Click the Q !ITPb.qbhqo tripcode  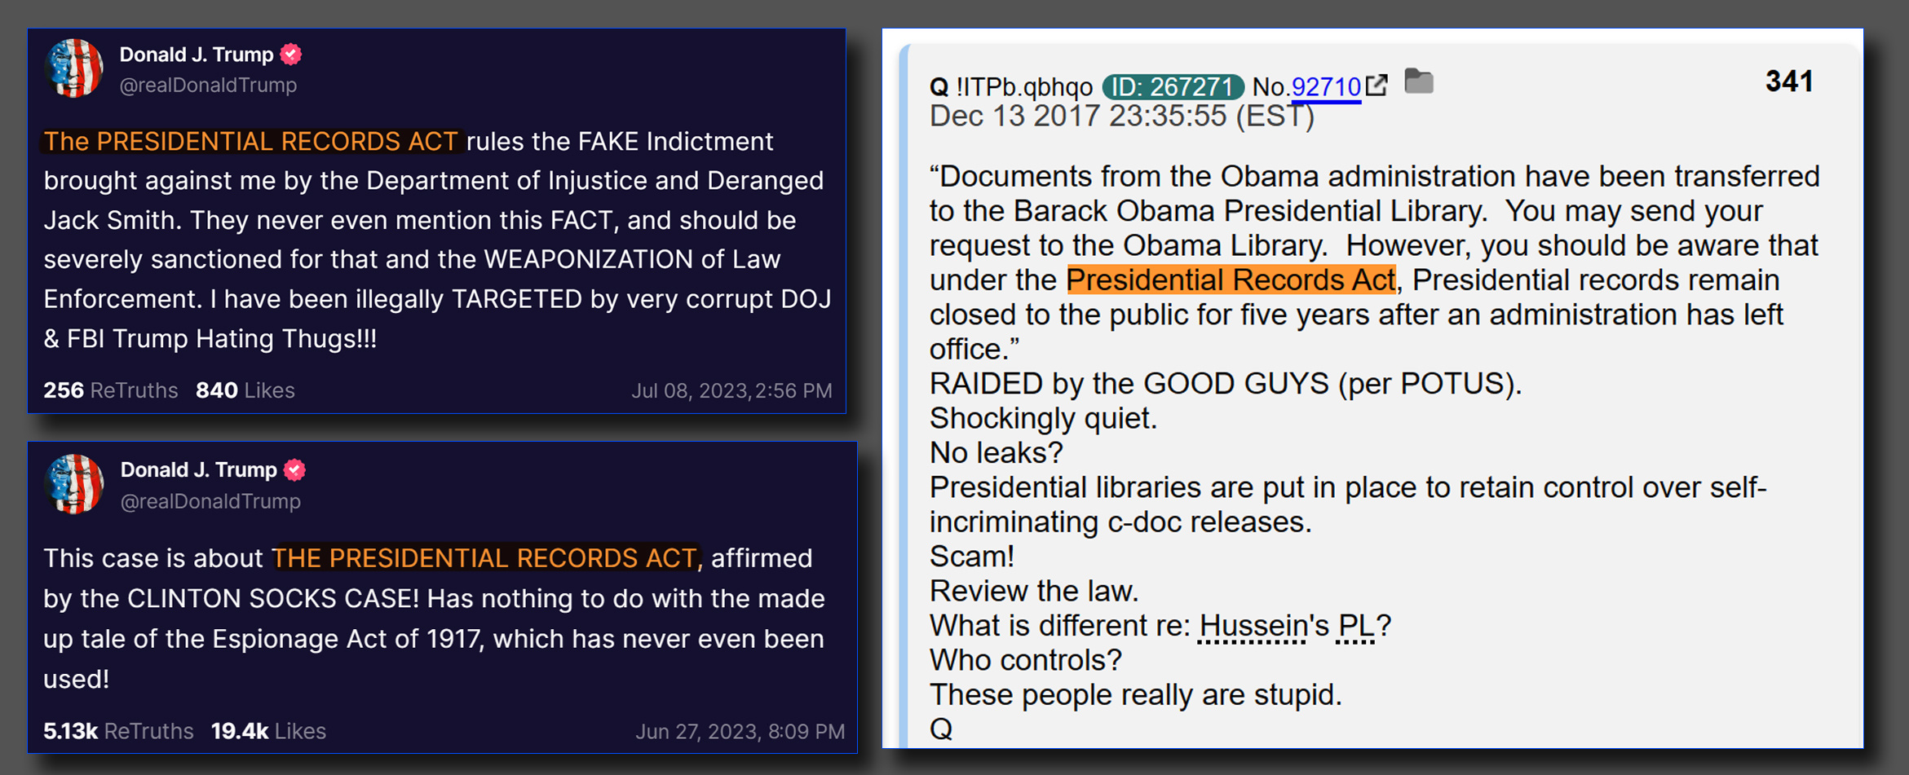(x=1011, y=86)
